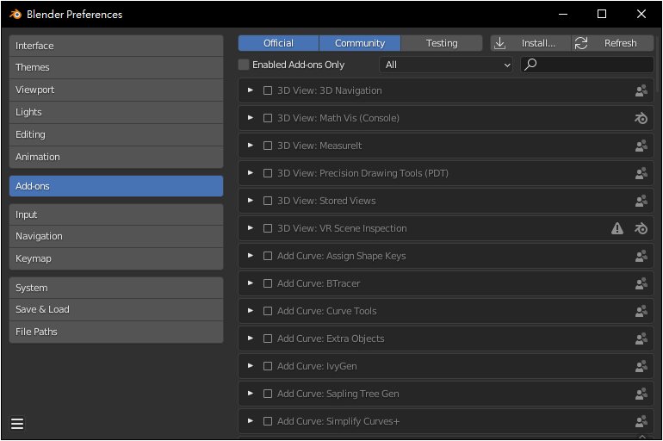Expand the MeasureIt add-on details
This screenshot has width=663, height=441.
coord(251,145)
